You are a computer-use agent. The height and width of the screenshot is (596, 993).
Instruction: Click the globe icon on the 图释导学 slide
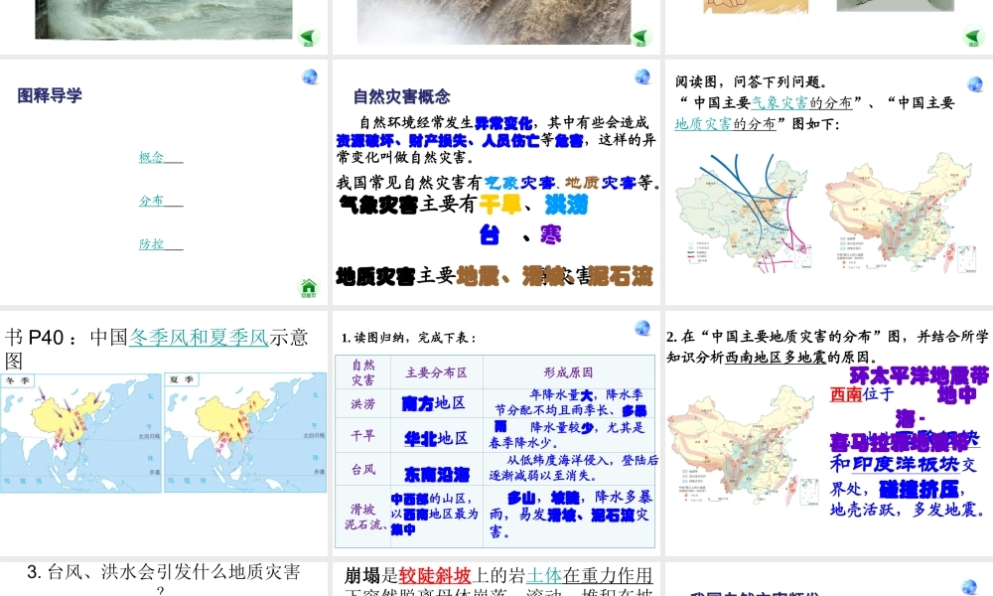310,76
